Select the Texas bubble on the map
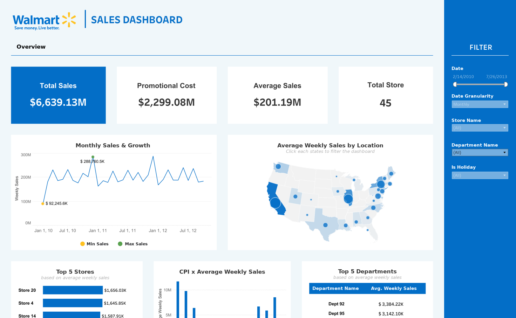 pyautogui.click(x=325, y=225)
